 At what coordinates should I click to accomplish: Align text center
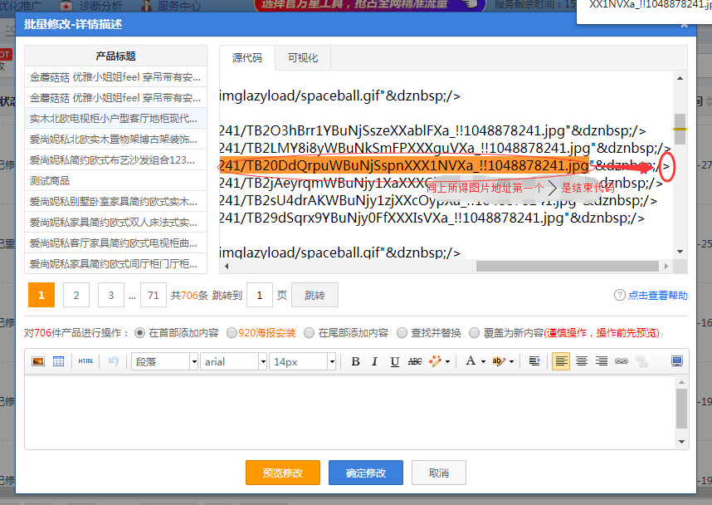582,361
